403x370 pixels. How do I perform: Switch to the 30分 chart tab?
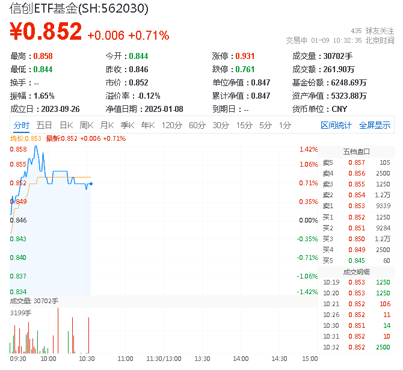click(221, 126)
